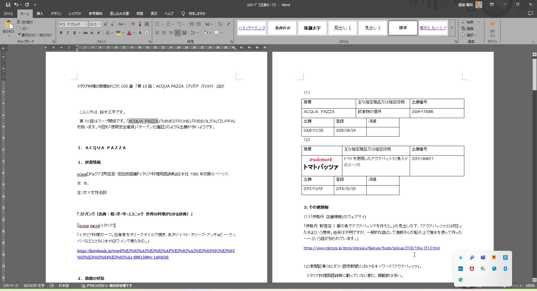Viewport: 537px width, 291px height.
Task: Expand the styles gallery more arrow
Action: coord(452,28)
